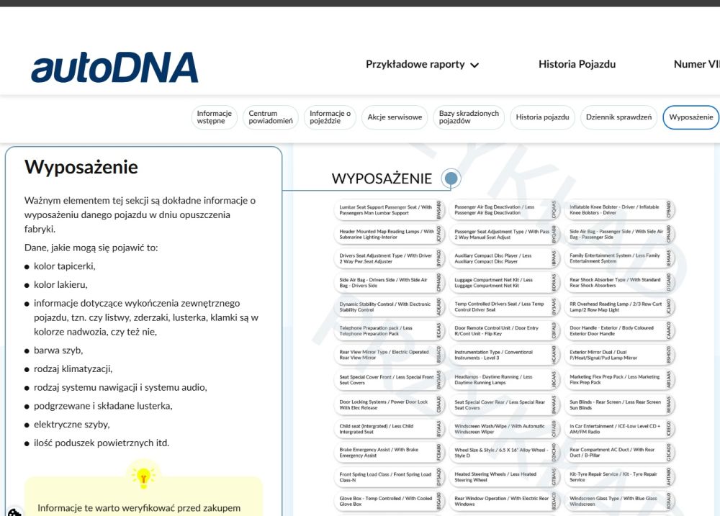Click Lumbar Seat Support Passenger Seat entry

(388, 210)
